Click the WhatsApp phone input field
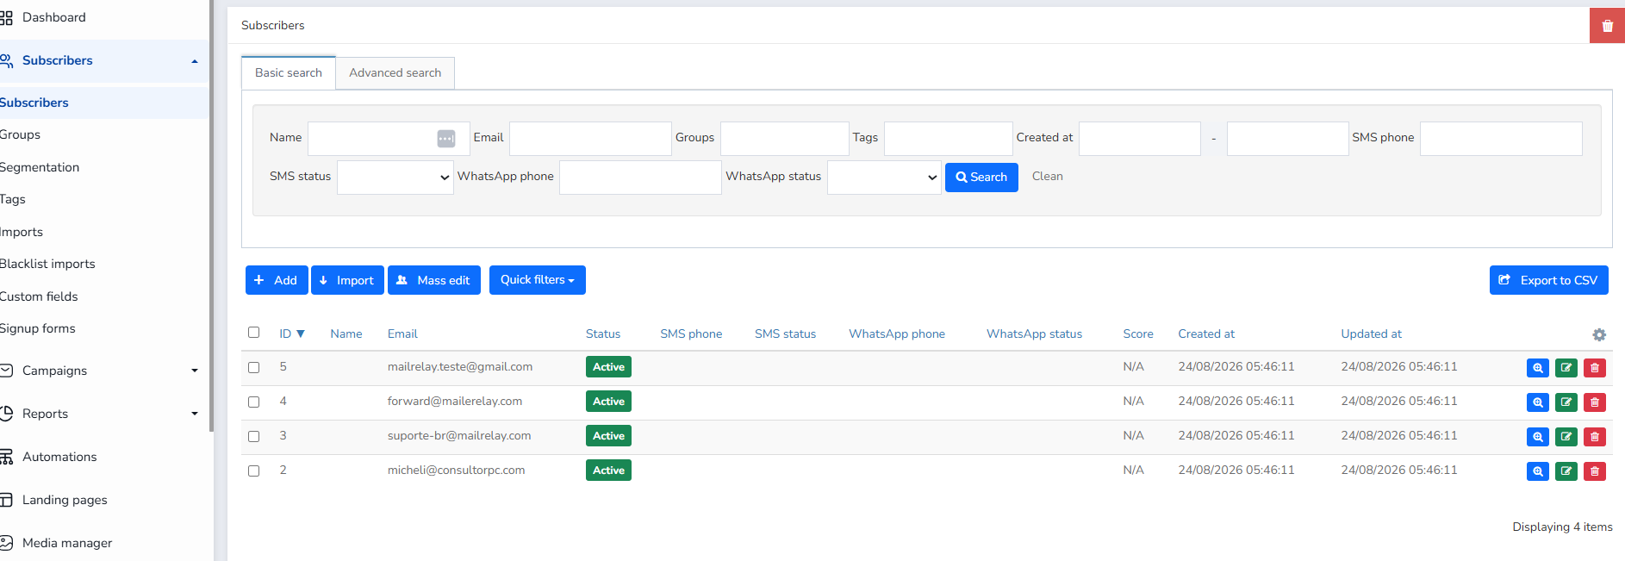 [640, 178]
